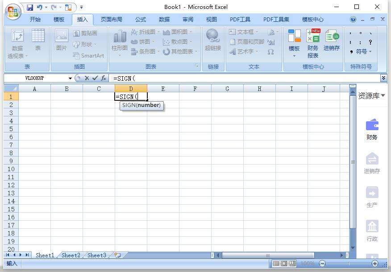This screenshot has height=272, width=391.
Task: Open the 数据 ribbon tab
Action: pos(164,20)
